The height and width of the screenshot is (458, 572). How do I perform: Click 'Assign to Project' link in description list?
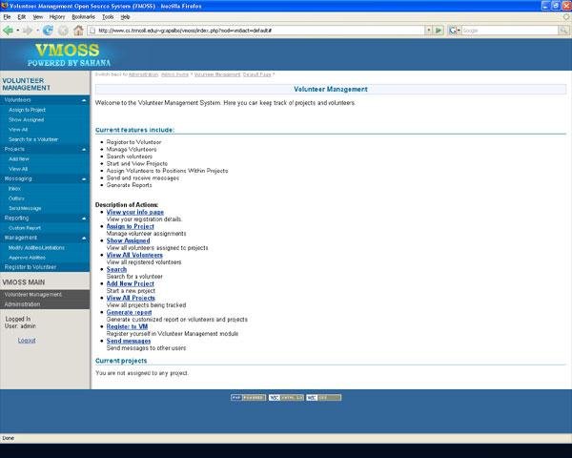coord(131,226)
